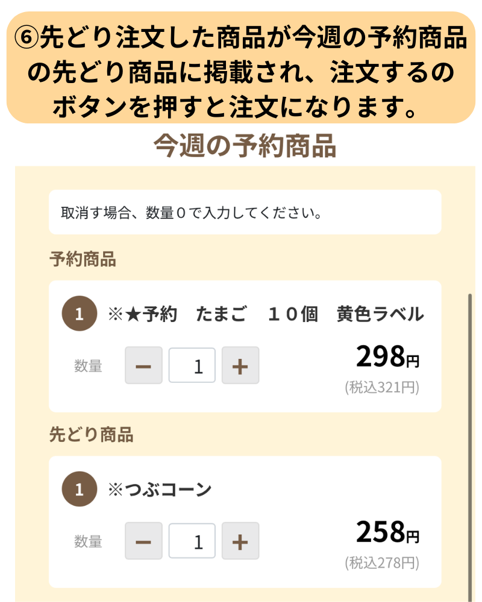The height and width of the screenshot is (602, 482).
Task: Click the (税込278円) tax-included price
Action: coord(382,563)
